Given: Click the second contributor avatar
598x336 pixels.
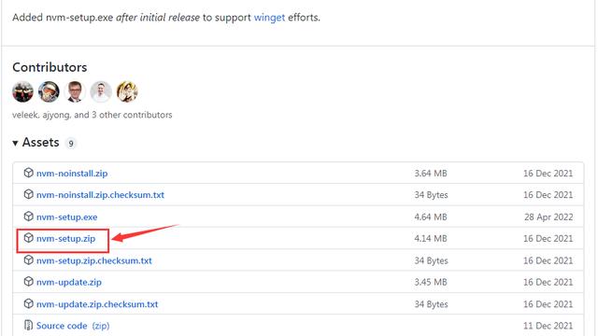Looking at the screenshot, I should pyautogui.click(x=49, y=91).
